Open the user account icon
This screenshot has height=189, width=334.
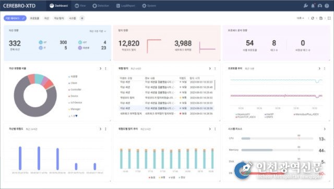point(320,6)
